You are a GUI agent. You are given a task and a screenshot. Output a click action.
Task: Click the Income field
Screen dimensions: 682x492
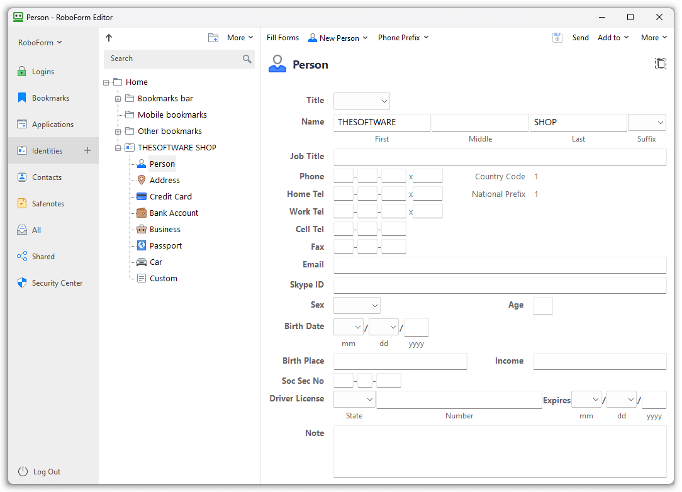pos(600,361)
